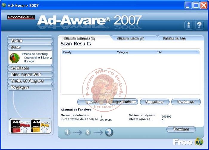Select Quarantaine & ignorer submenu item
The image size is (209, 150).
point(38,58)
